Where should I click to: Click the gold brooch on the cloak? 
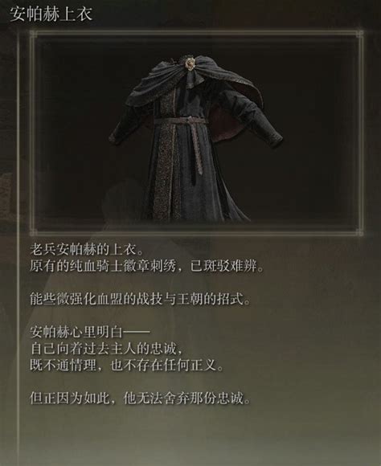(x=190, y=63)
